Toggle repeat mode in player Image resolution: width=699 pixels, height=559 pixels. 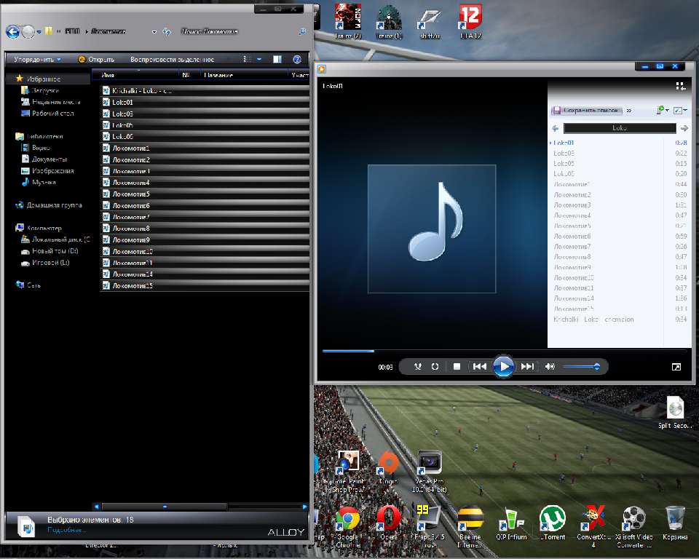(435, 367)
